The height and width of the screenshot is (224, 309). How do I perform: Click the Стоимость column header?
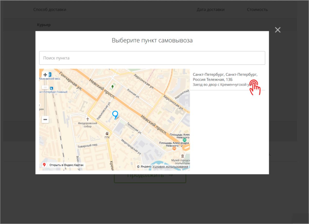coord(257,10)
